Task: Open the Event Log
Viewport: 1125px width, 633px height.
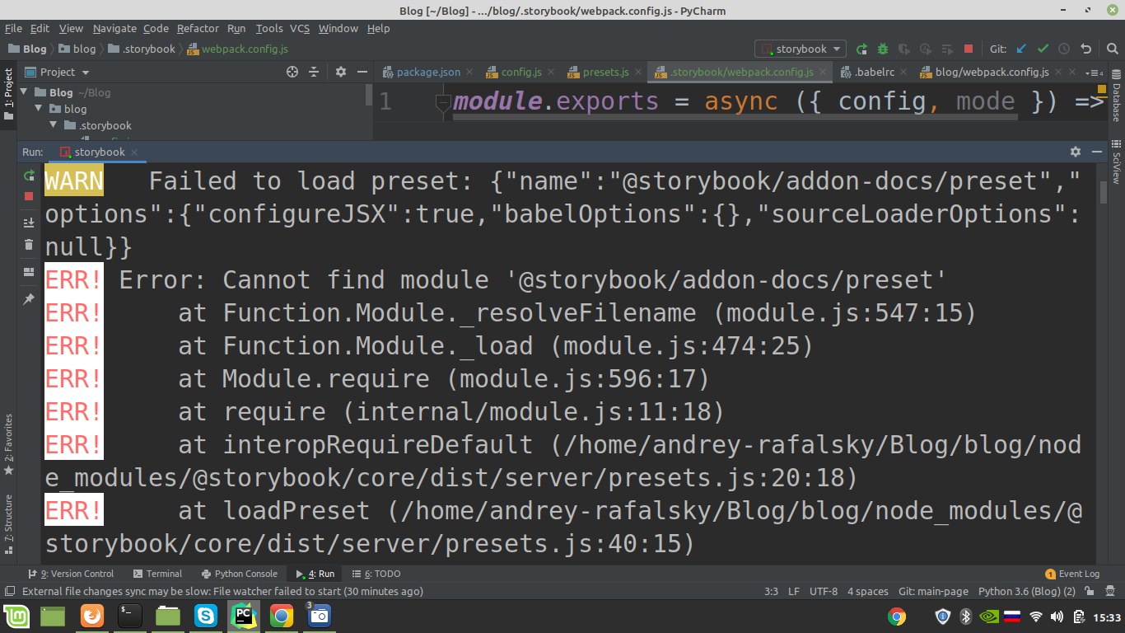Action: [x=1072, y=574]
